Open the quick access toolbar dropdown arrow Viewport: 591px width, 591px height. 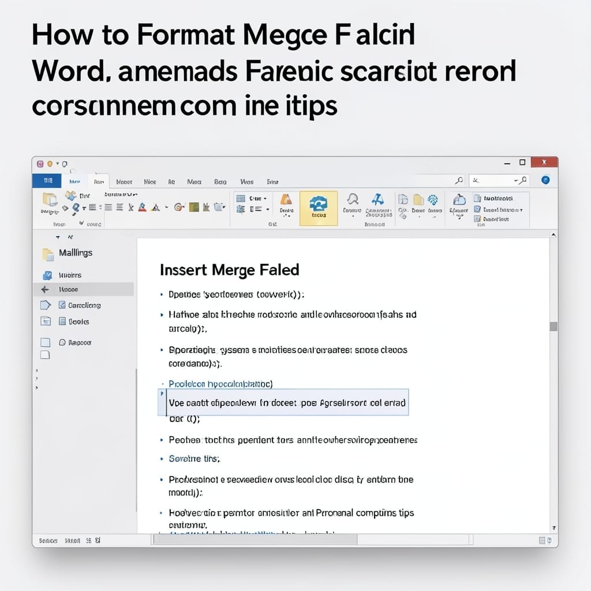[58, 163]
